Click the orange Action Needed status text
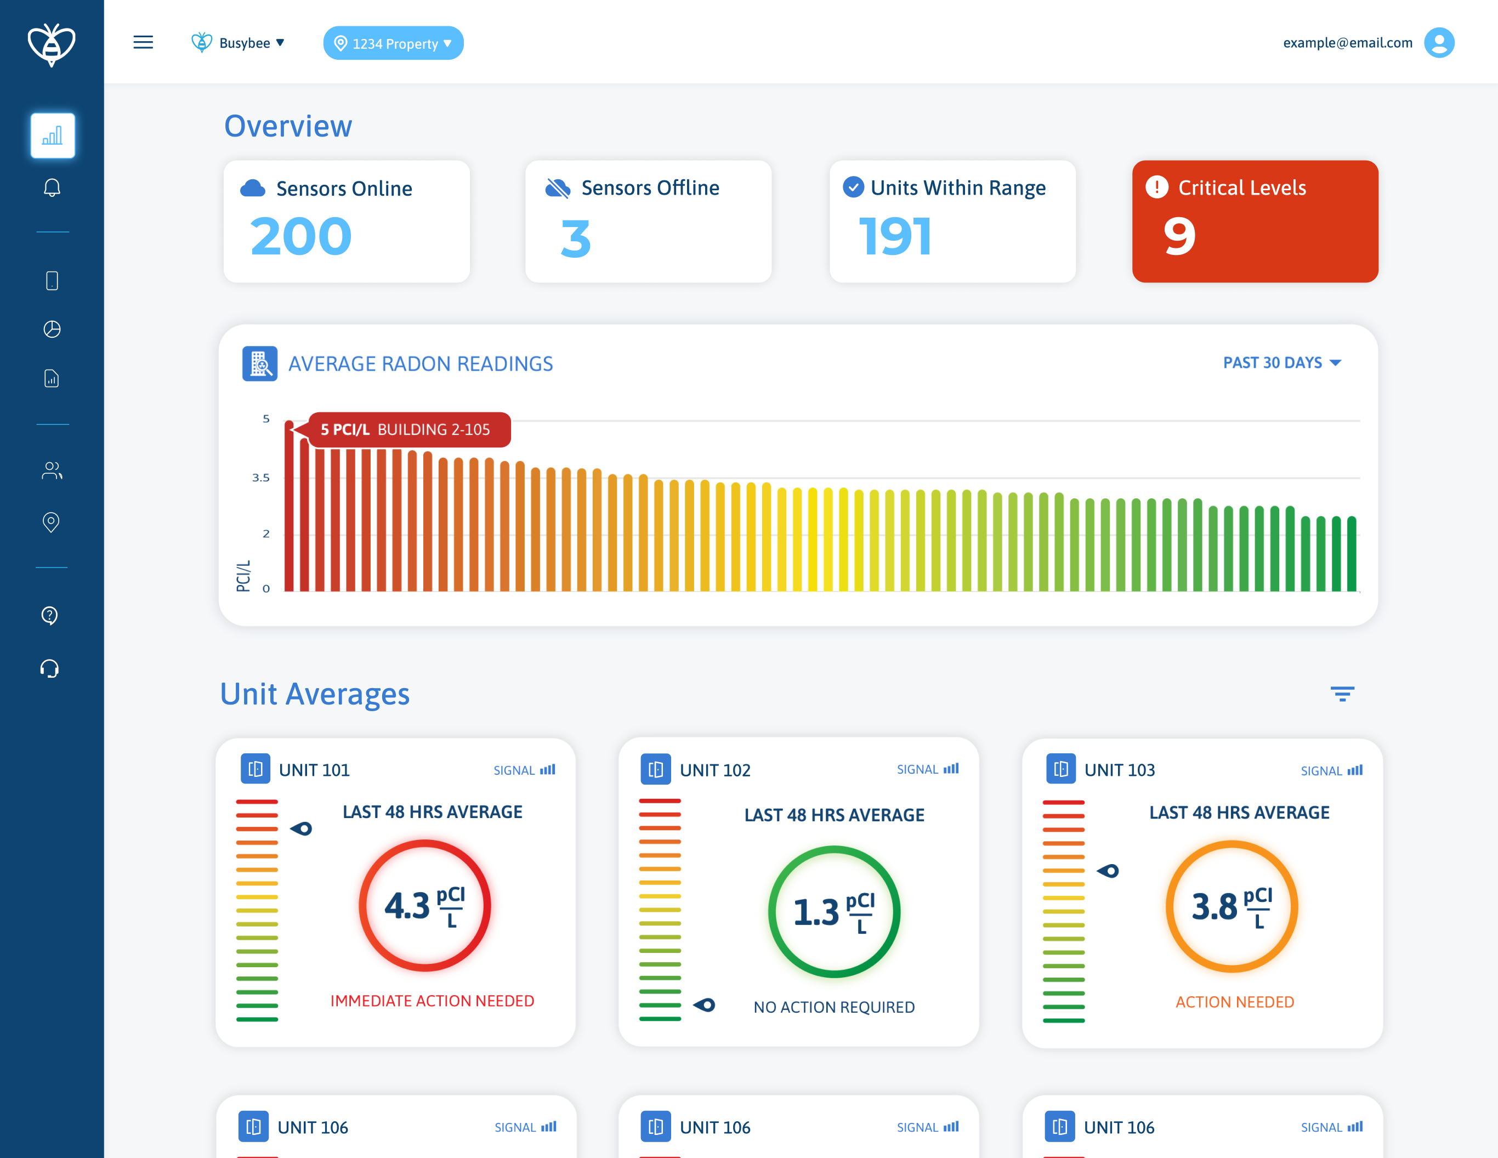This screenshot has width=1498, height=1158. click(x=1235, y=1002)
